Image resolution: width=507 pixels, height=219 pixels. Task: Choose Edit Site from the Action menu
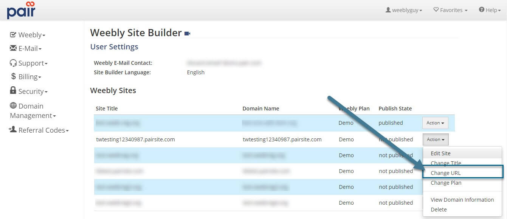click(462, 153)
